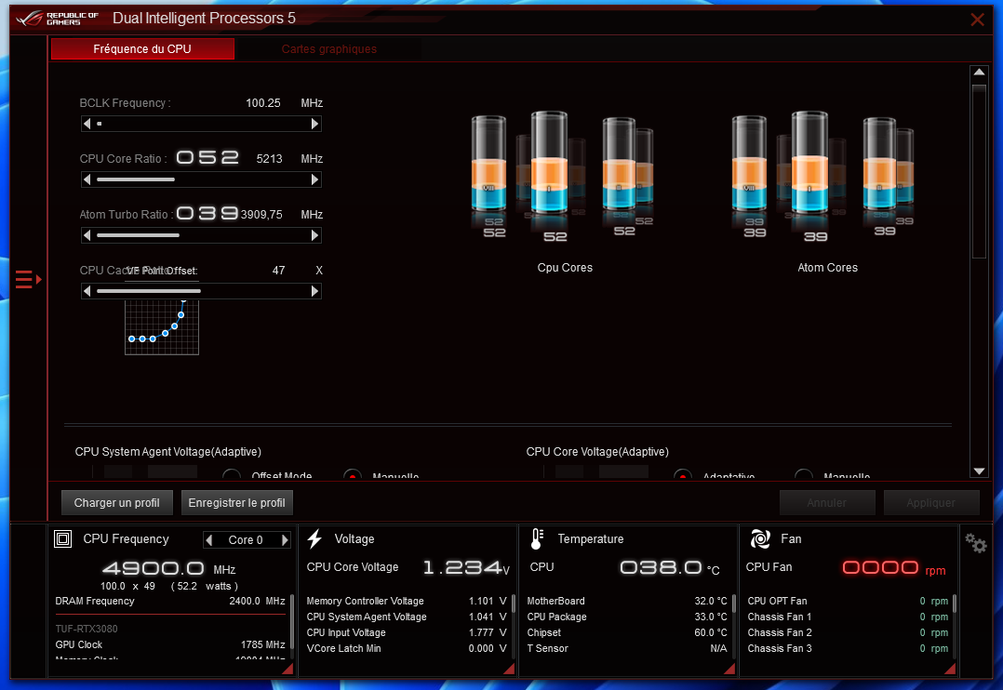
Task: Increase Atom Turbo Ratio with right arrow
Action: [x=314, y=235]
